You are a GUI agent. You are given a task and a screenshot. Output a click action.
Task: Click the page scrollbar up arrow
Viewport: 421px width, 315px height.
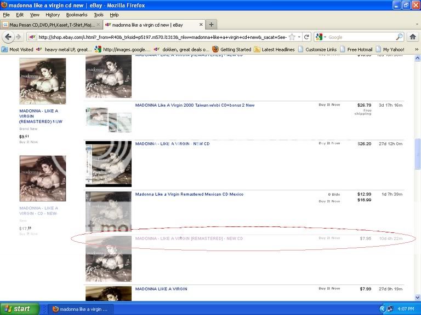point(417,58)
